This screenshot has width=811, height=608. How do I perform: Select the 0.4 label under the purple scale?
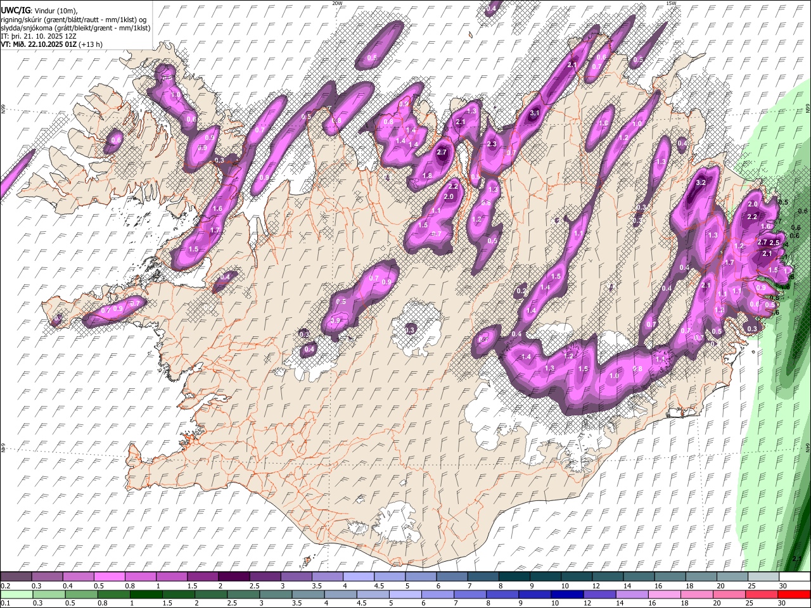click(x=68, y=586)
